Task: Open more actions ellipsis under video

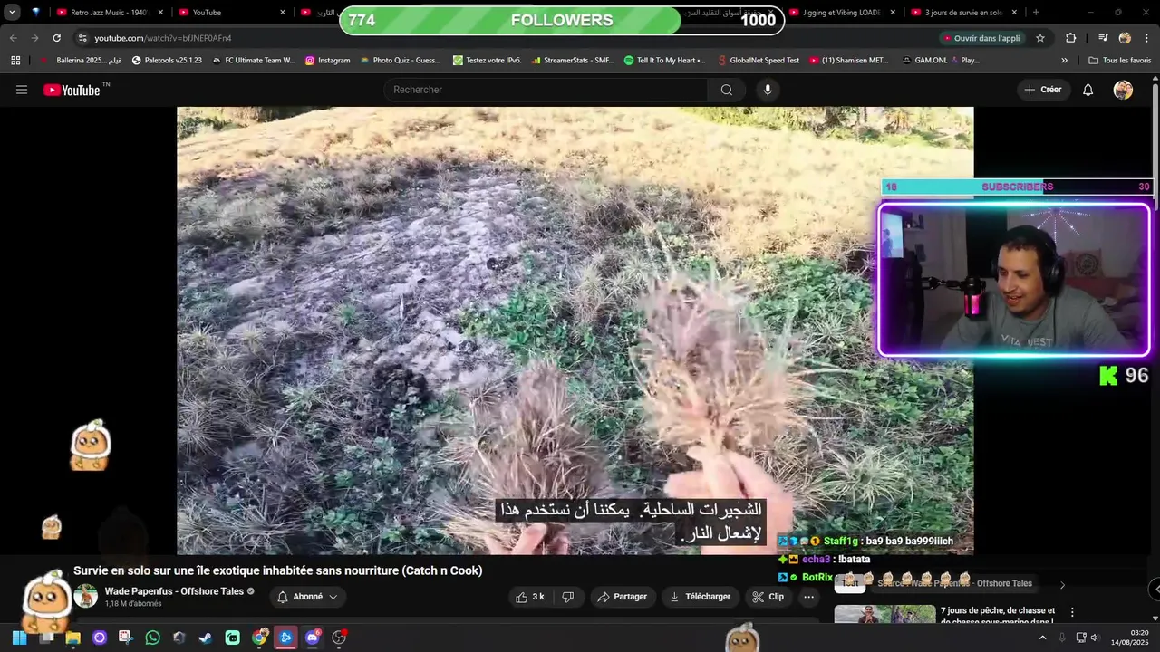Action: tap(808, 597)
